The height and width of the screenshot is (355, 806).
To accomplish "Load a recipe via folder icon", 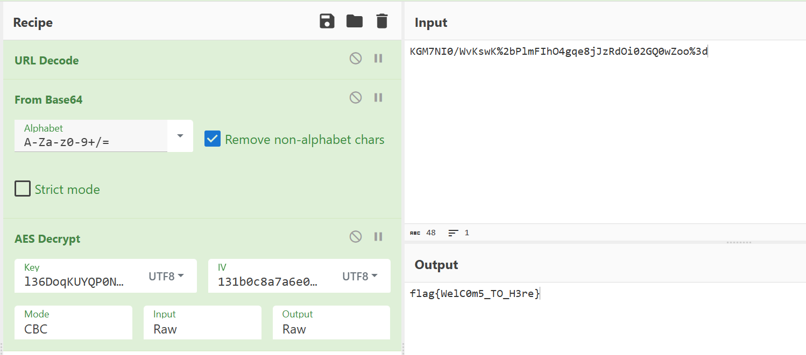I will tap(354, 21).
